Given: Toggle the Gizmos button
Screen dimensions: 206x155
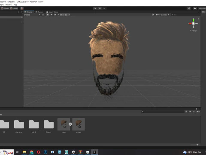Looking at the screenshot, I should [x=164, y=15].
